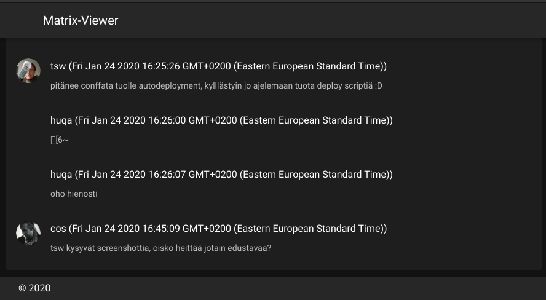Click the huqa sender name at 16:26:00
This screenshot has height=300, width=546.
(x=61, y=120)
